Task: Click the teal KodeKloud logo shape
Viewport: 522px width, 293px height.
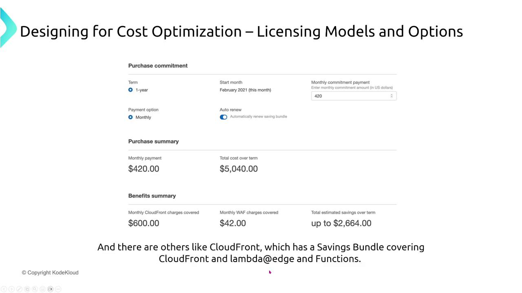Action: 7,28
